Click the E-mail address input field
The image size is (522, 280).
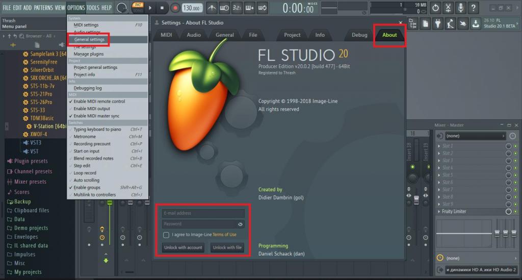point(203,213)
